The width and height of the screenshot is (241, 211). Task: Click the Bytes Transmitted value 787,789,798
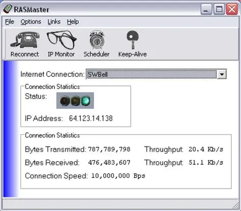tap(109, 149)
